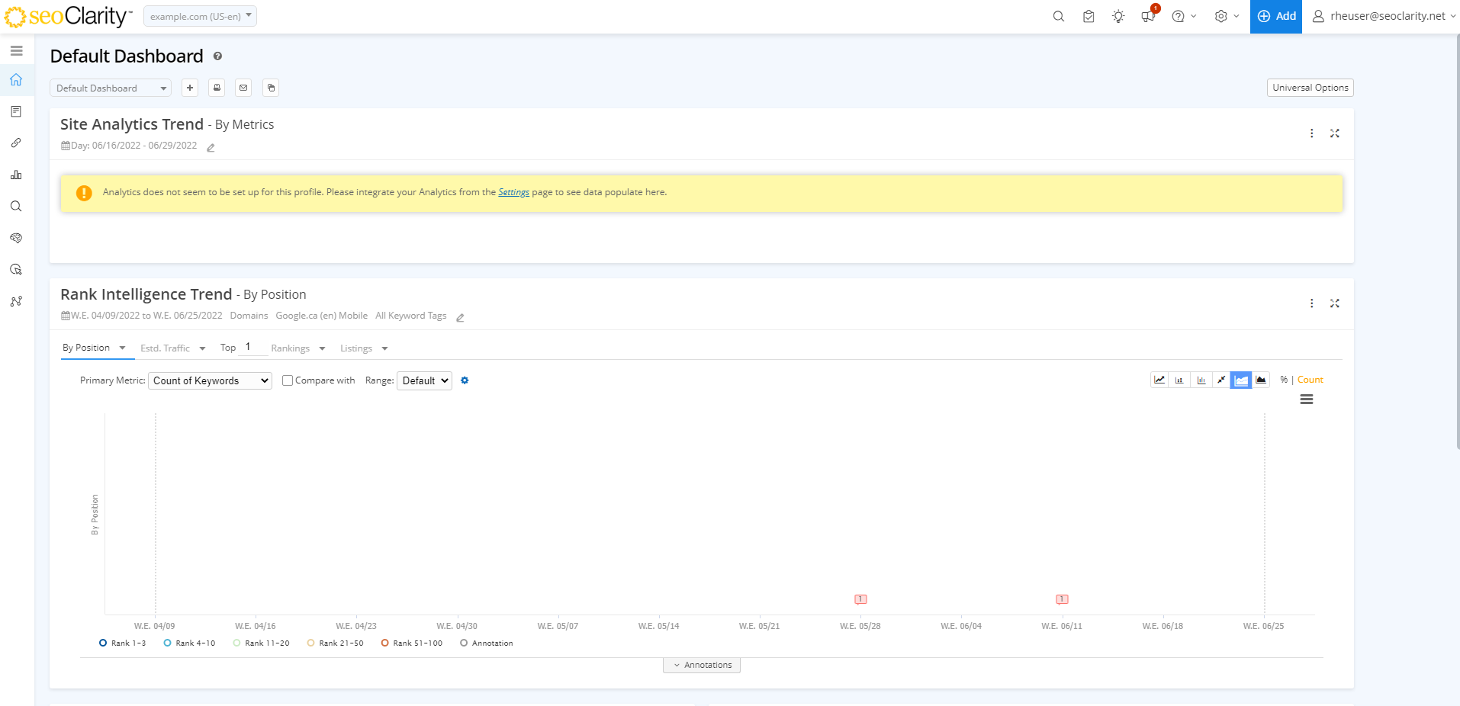Click the print dashboard icon
This screenshot has height=706, width=1460.
pos(217,88)
